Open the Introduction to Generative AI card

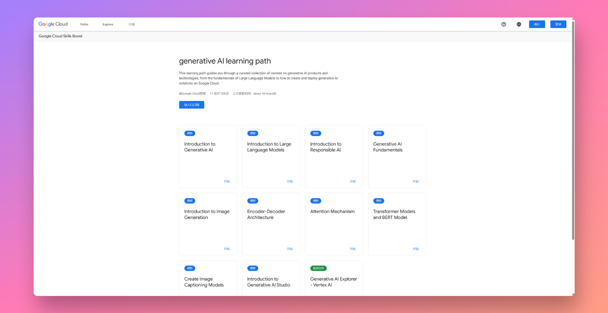point(208,157)
